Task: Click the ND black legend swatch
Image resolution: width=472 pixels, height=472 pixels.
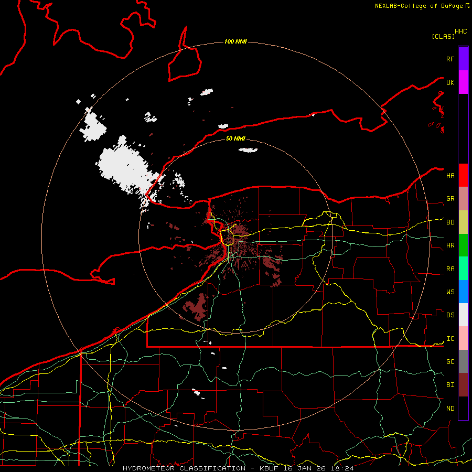Action: 463,408
